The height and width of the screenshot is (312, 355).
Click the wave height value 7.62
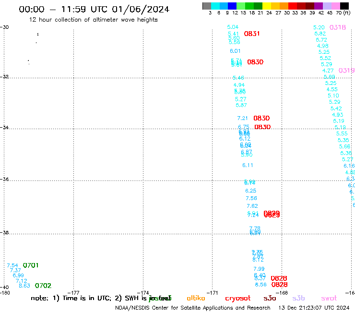click(252, 206)
